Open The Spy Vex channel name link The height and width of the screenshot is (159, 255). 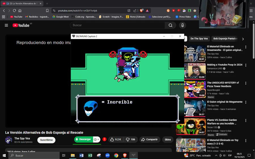point(22,138)
